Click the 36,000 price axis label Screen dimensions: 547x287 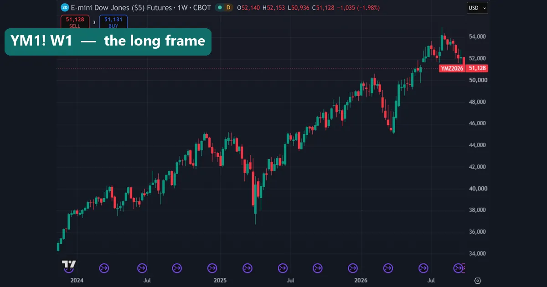coord(477,232)
